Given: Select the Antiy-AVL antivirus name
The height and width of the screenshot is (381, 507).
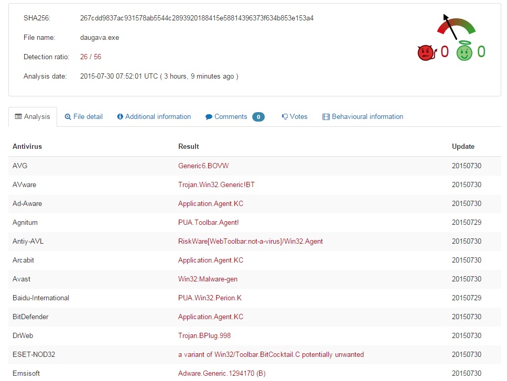Looking at the screenshot, I should tap(28, 242).
